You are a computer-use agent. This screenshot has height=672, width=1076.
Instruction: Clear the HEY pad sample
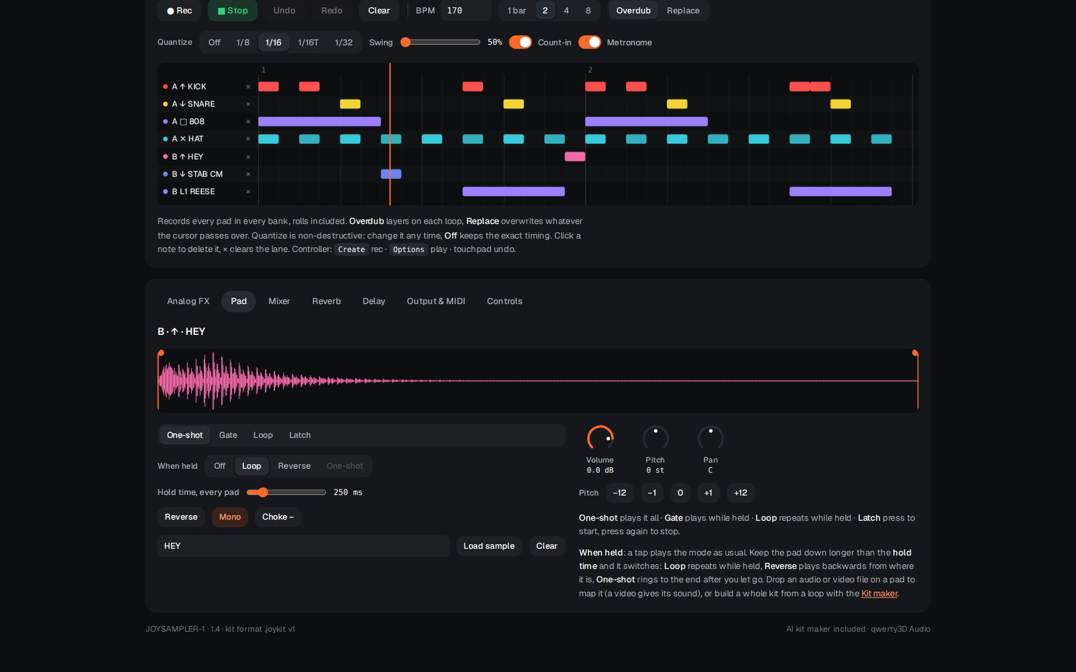pyautogui.click(x=546, y=546)
